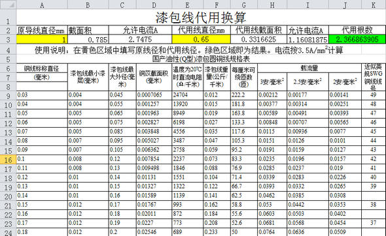The height and width of the screenshot is (236, 386).
Task: Click the 使用说明 instruction row
Action: point(189,50)
